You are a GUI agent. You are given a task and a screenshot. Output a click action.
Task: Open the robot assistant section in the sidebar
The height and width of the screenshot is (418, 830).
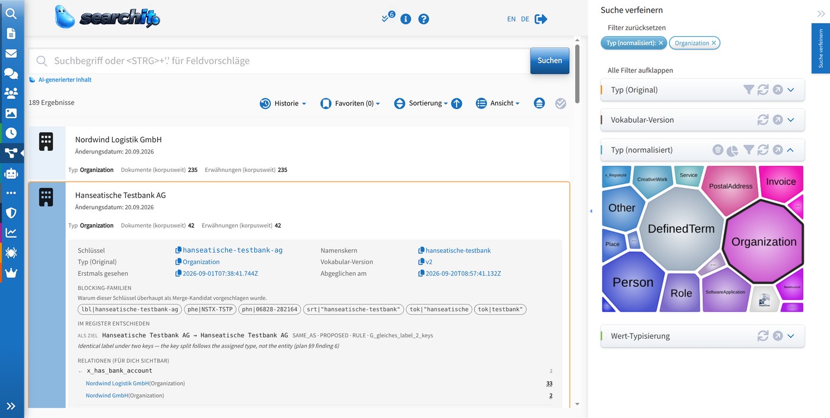pos(11,173)
